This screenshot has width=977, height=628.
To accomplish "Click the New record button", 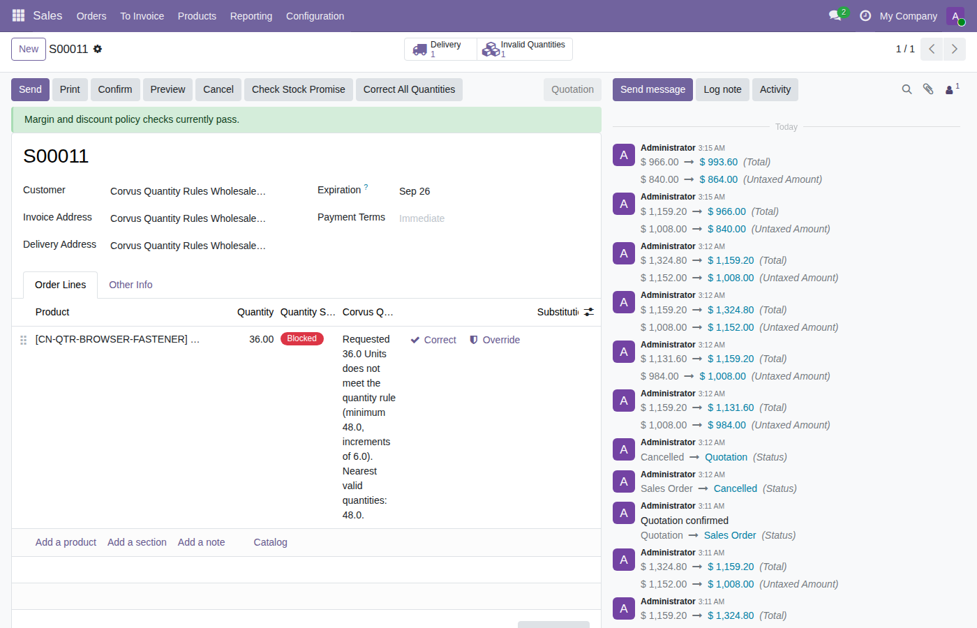I will click(29, 49).
